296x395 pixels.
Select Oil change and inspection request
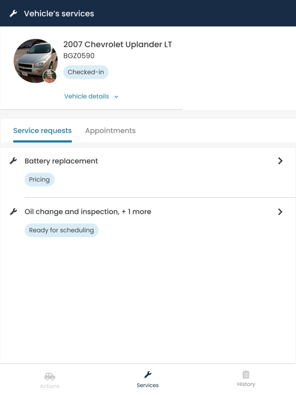(x=88, y=212)
